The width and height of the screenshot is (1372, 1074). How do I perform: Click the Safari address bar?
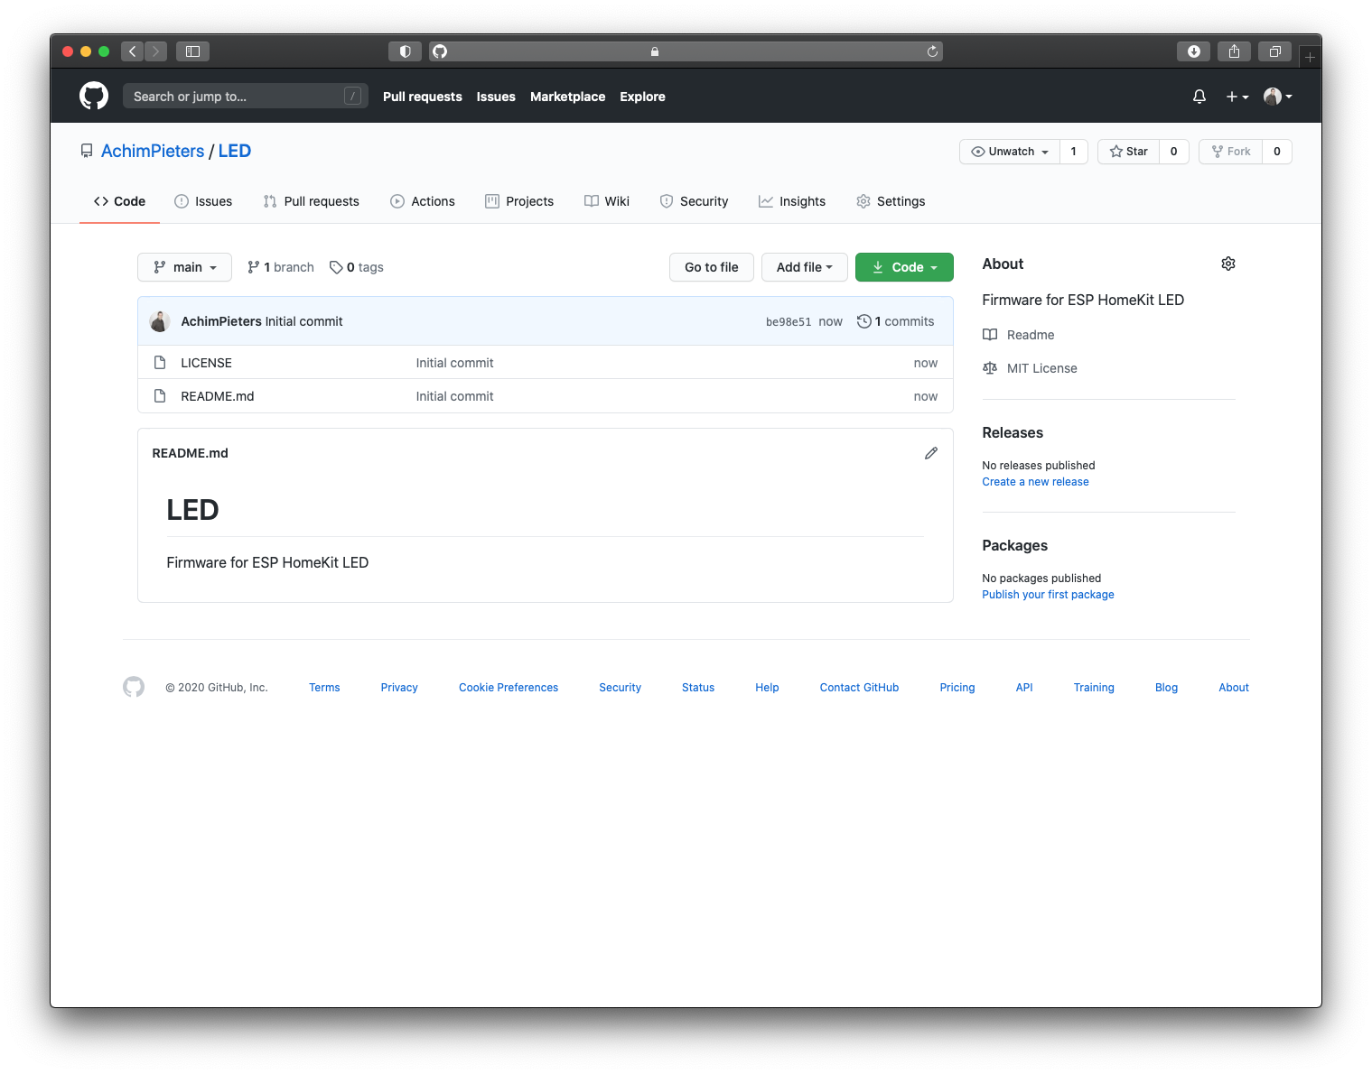(x=686, y=51)
